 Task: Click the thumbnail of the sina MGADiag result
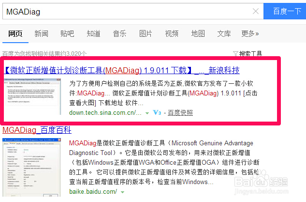32,96
